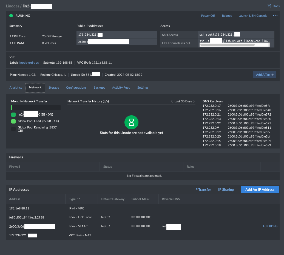
Task: Switch to the Storage tab
Action: pyautogui.click(x=54, y=88)
